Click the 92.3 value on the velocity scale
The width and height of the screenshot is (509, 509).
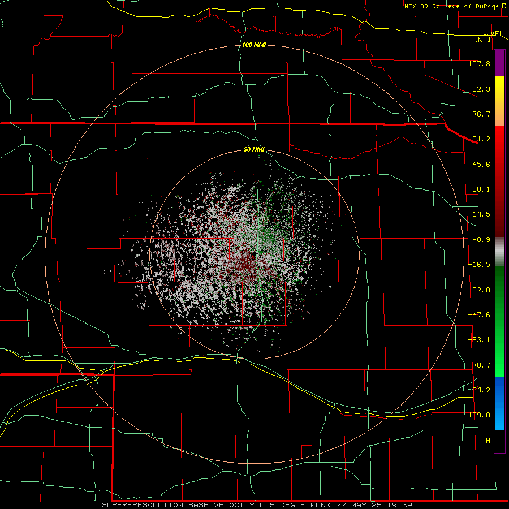coord(481,89)
